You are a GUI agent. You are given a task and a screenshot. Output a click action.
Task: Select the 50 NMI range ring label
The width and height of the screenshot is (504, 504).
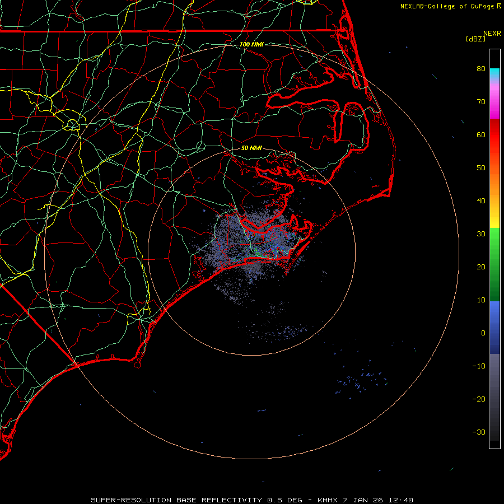pos(251,148)
